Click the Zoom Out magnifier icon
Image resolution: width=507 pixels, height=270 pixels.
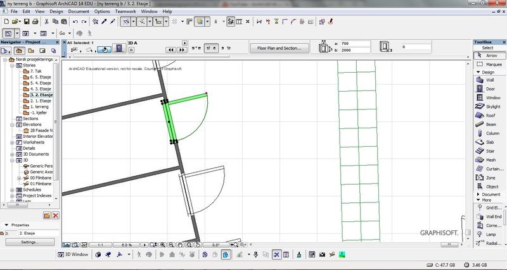pyautogui.click(x=171, y=245)
